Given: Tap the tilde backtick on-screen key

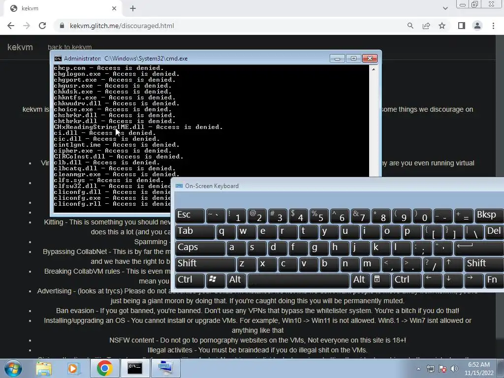Looking at the screenshot, I should pos(216,216).
